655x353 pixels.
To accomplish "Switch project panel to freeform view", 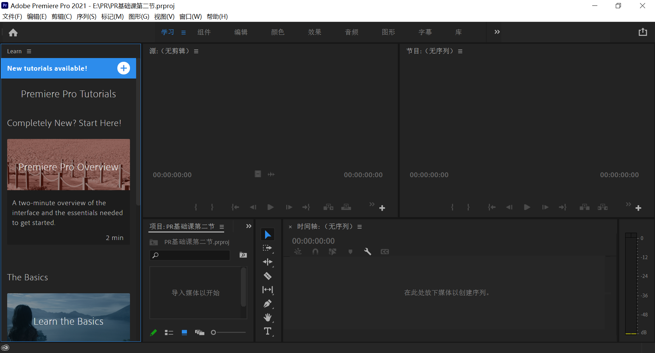I will 200,333.
